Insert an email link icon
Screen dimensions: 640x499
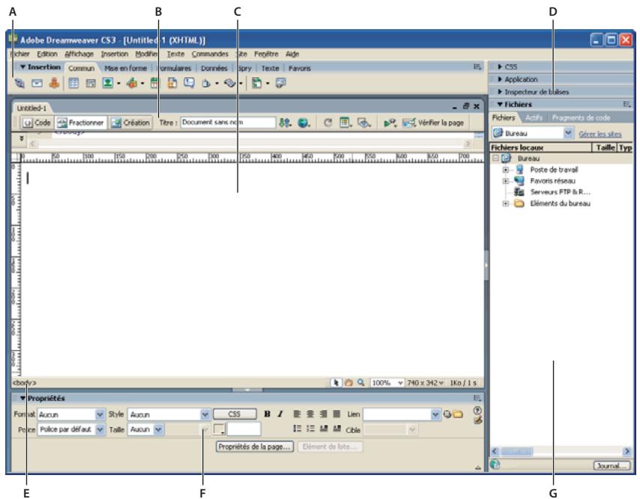37,84
